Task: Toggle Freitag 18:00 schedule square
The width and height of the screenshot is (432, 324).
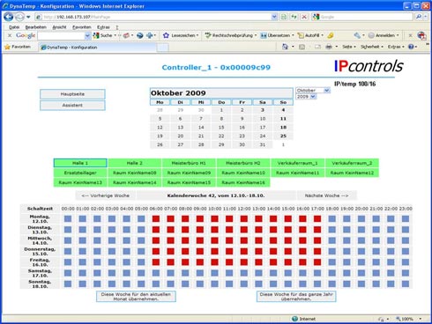Action: [x=331, y=262]
